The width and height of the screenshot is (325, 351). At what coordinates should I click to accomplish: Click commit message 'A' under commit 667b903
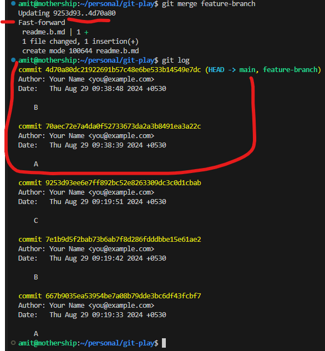click(x=36, y=334)
